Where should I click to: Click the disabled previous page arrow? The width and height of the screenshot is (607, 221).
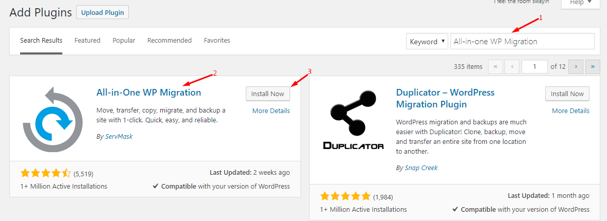tap(512, 66)
